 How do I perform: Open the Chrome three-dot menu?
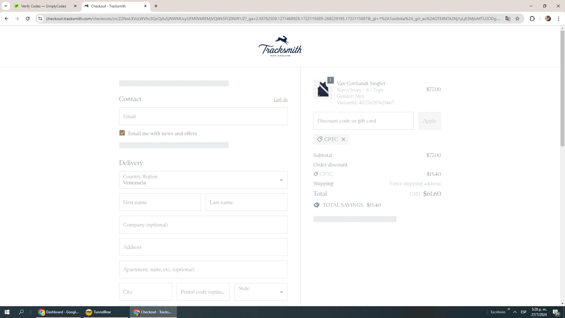click(x=559, y=18)
